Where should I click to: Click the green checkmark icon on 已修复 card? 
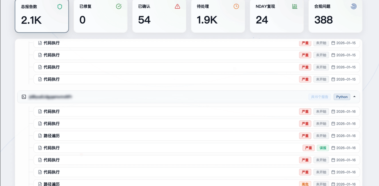coord(119,7)
